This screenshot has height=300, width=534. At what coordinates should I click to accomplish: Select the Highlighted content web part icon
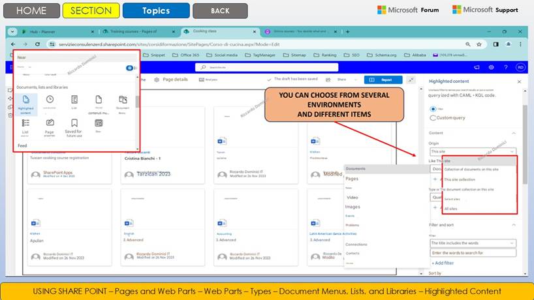[x=27, y=100]
